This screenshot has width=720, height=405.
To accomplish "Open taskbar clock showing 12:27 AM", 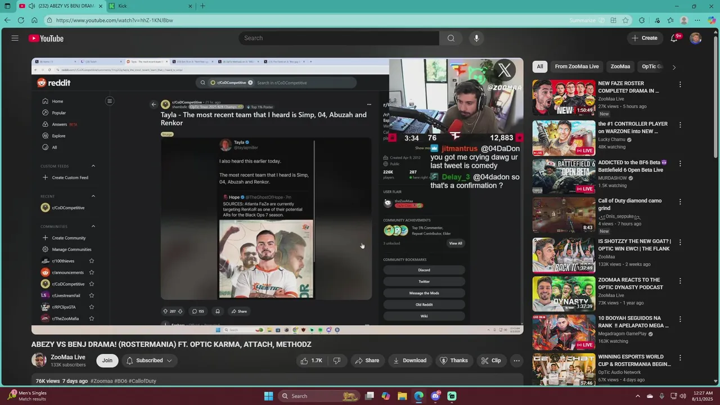I will click(703, 396).
